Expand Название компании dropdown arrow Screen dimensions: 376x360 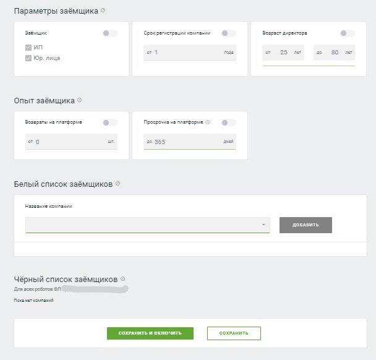[x=263, y=225]
